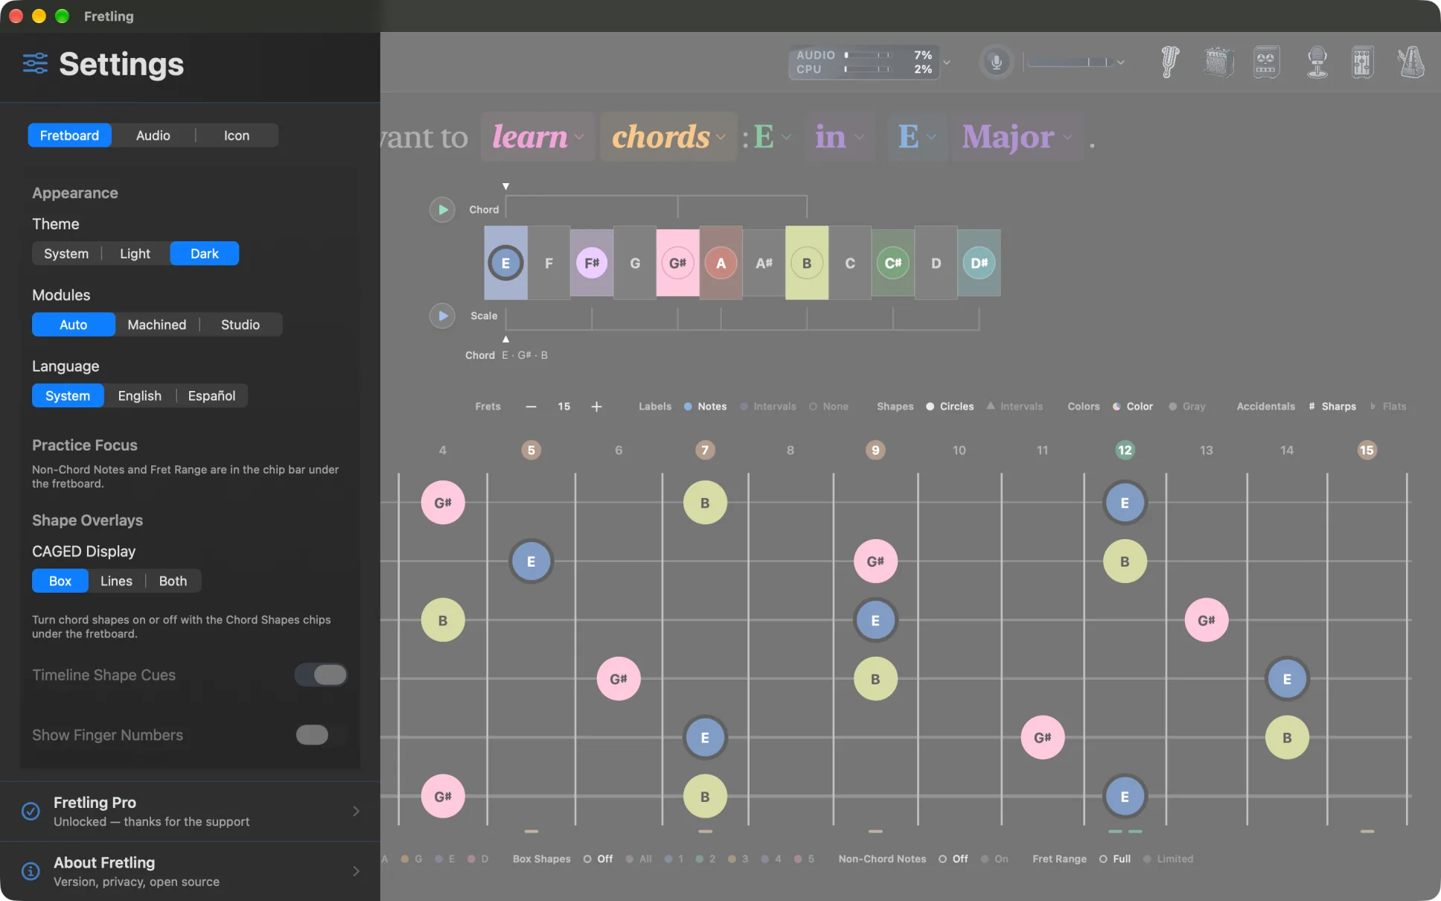Select the C# note in the chromatic row
This screenshot has width=1441, height=901.
(893, 263)
